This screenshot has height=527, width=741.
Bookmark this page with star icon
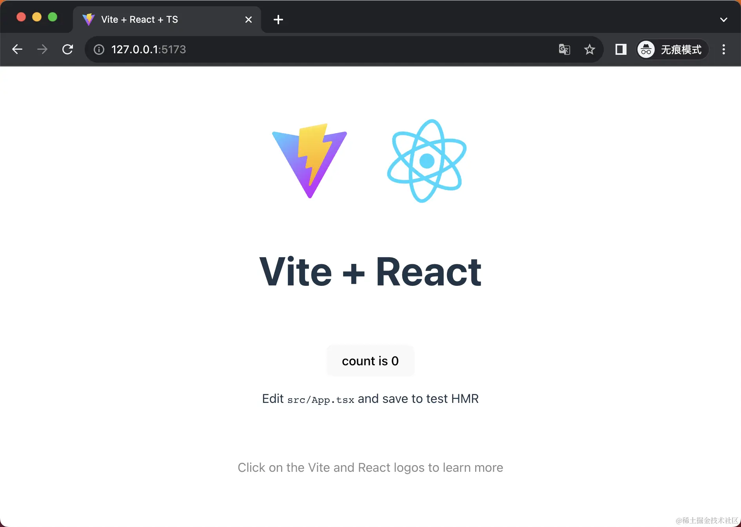(589, 49)
